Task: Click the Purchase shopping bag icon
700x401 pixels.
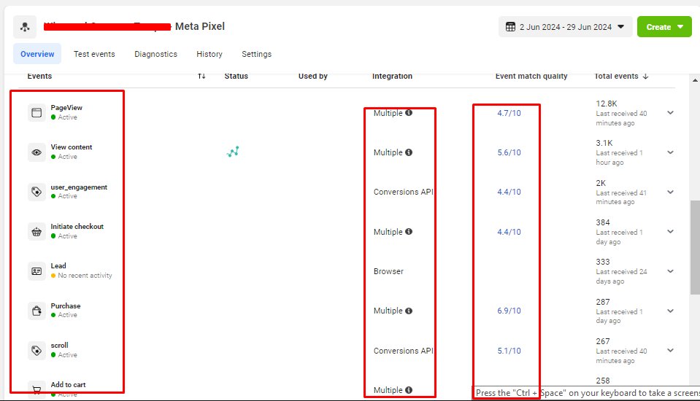Action: (x=36, y=311)
